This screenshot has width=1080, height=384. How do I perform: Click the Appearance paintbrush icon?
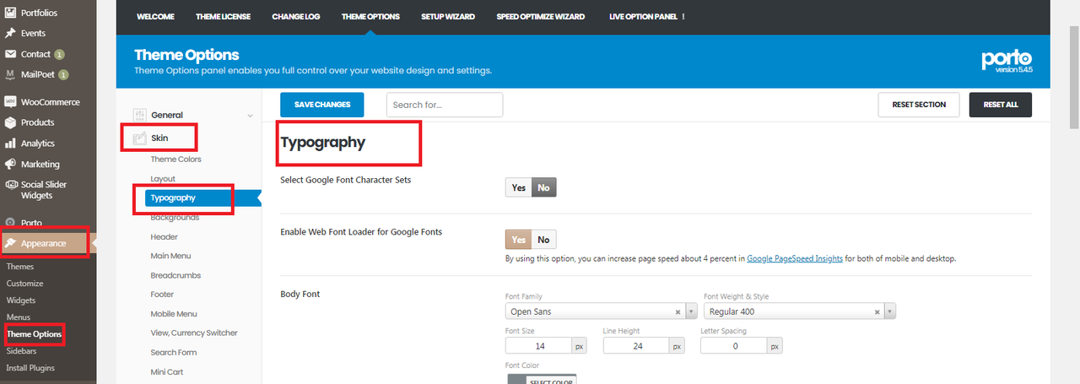coord(10,243)
